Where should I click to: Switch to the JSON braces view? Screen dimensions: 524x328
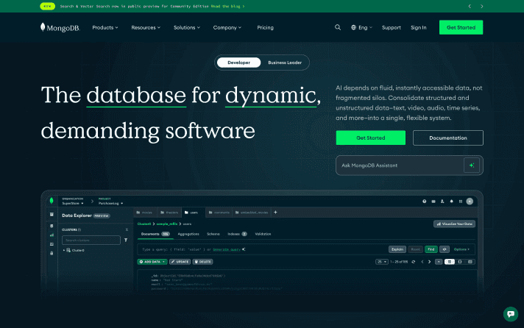(x=460, y=262)
